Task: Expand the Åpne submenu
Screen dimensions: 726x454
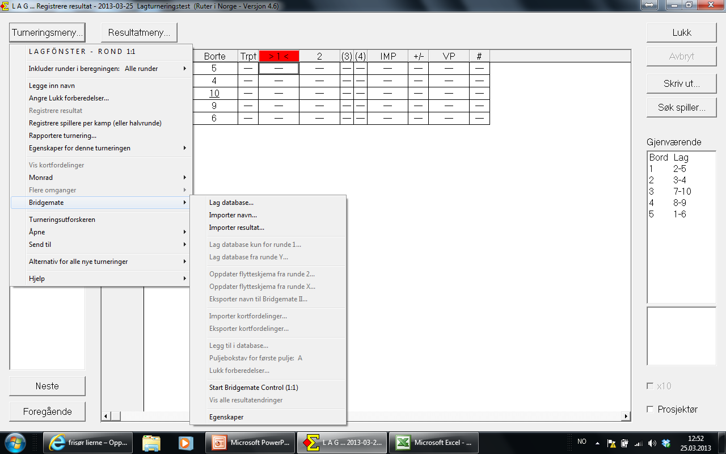Action: click(101, 232)
